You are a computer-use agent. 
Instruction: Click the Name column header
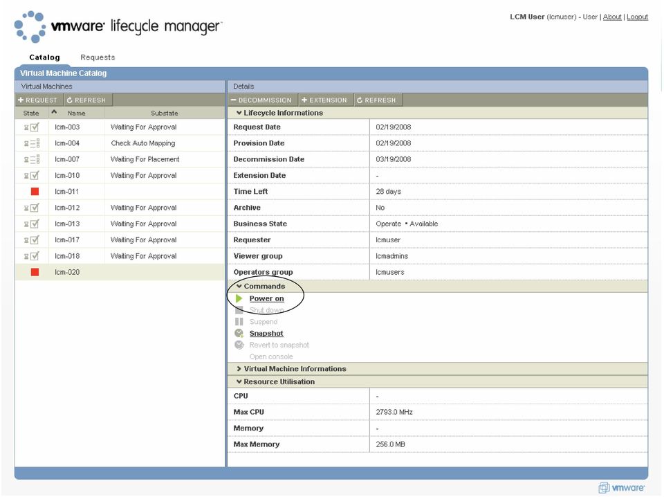pos(77,113)
